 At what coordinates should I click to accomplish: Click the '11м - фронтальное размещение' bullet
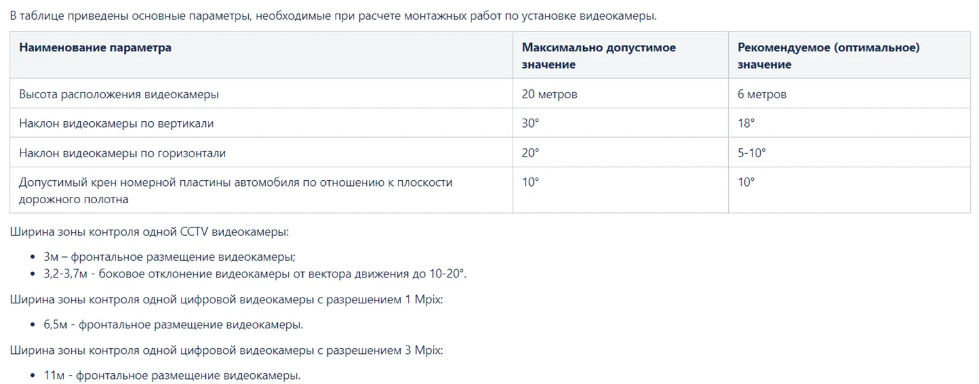172,376
